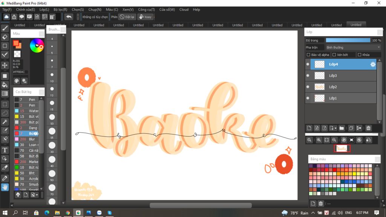Create a new layer folder
Image resolution: width=386 pixels, height=217 pixels.
click(342, 128)
